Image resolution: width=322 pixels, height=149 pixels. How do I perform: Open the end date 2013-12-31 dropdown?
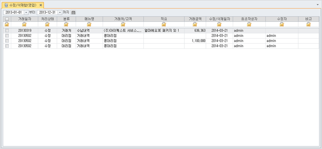(60, 12)
